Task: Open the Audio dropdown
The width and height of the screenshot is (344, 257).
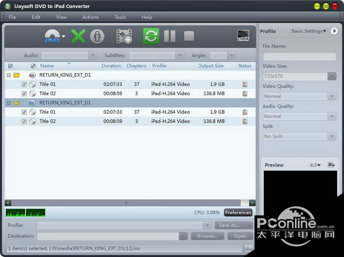Action: [92, 55]
